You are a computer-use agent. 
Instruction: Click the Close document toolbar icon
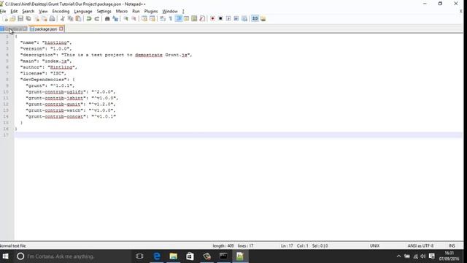[x=36, y=19]
